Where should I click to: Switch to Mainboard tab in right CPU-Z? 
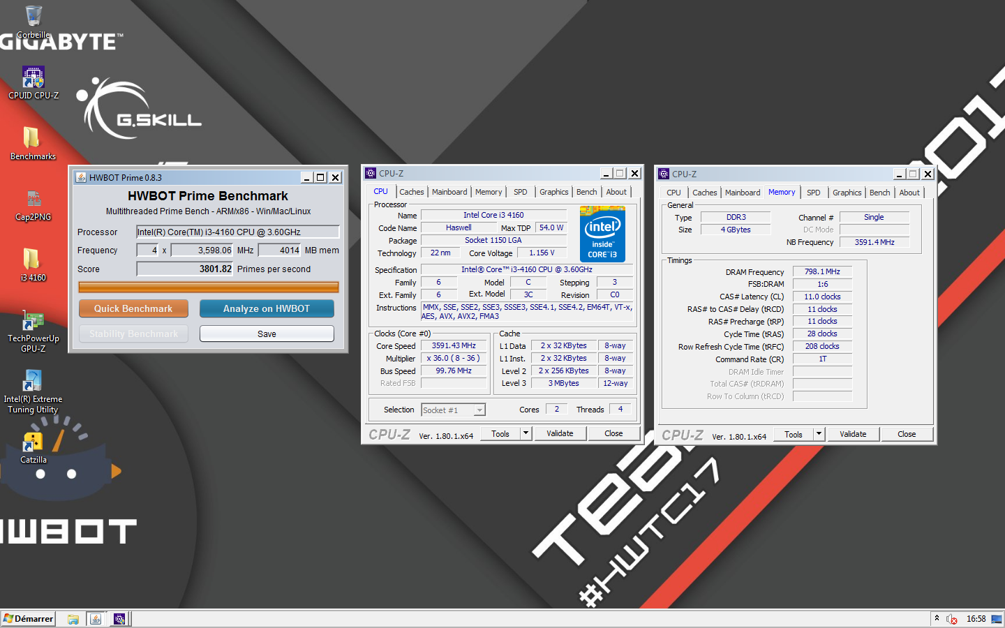coord(743,193)
